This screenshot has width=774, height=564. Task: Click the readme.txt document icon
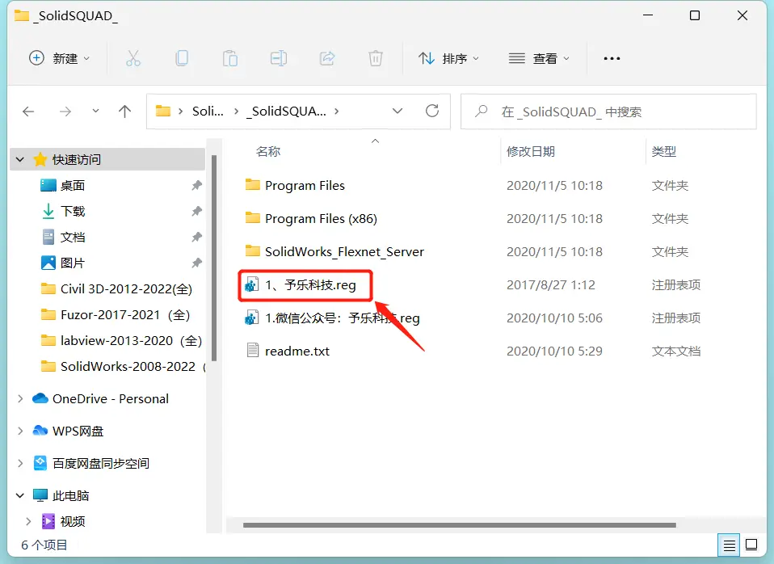tap(253, 350)
